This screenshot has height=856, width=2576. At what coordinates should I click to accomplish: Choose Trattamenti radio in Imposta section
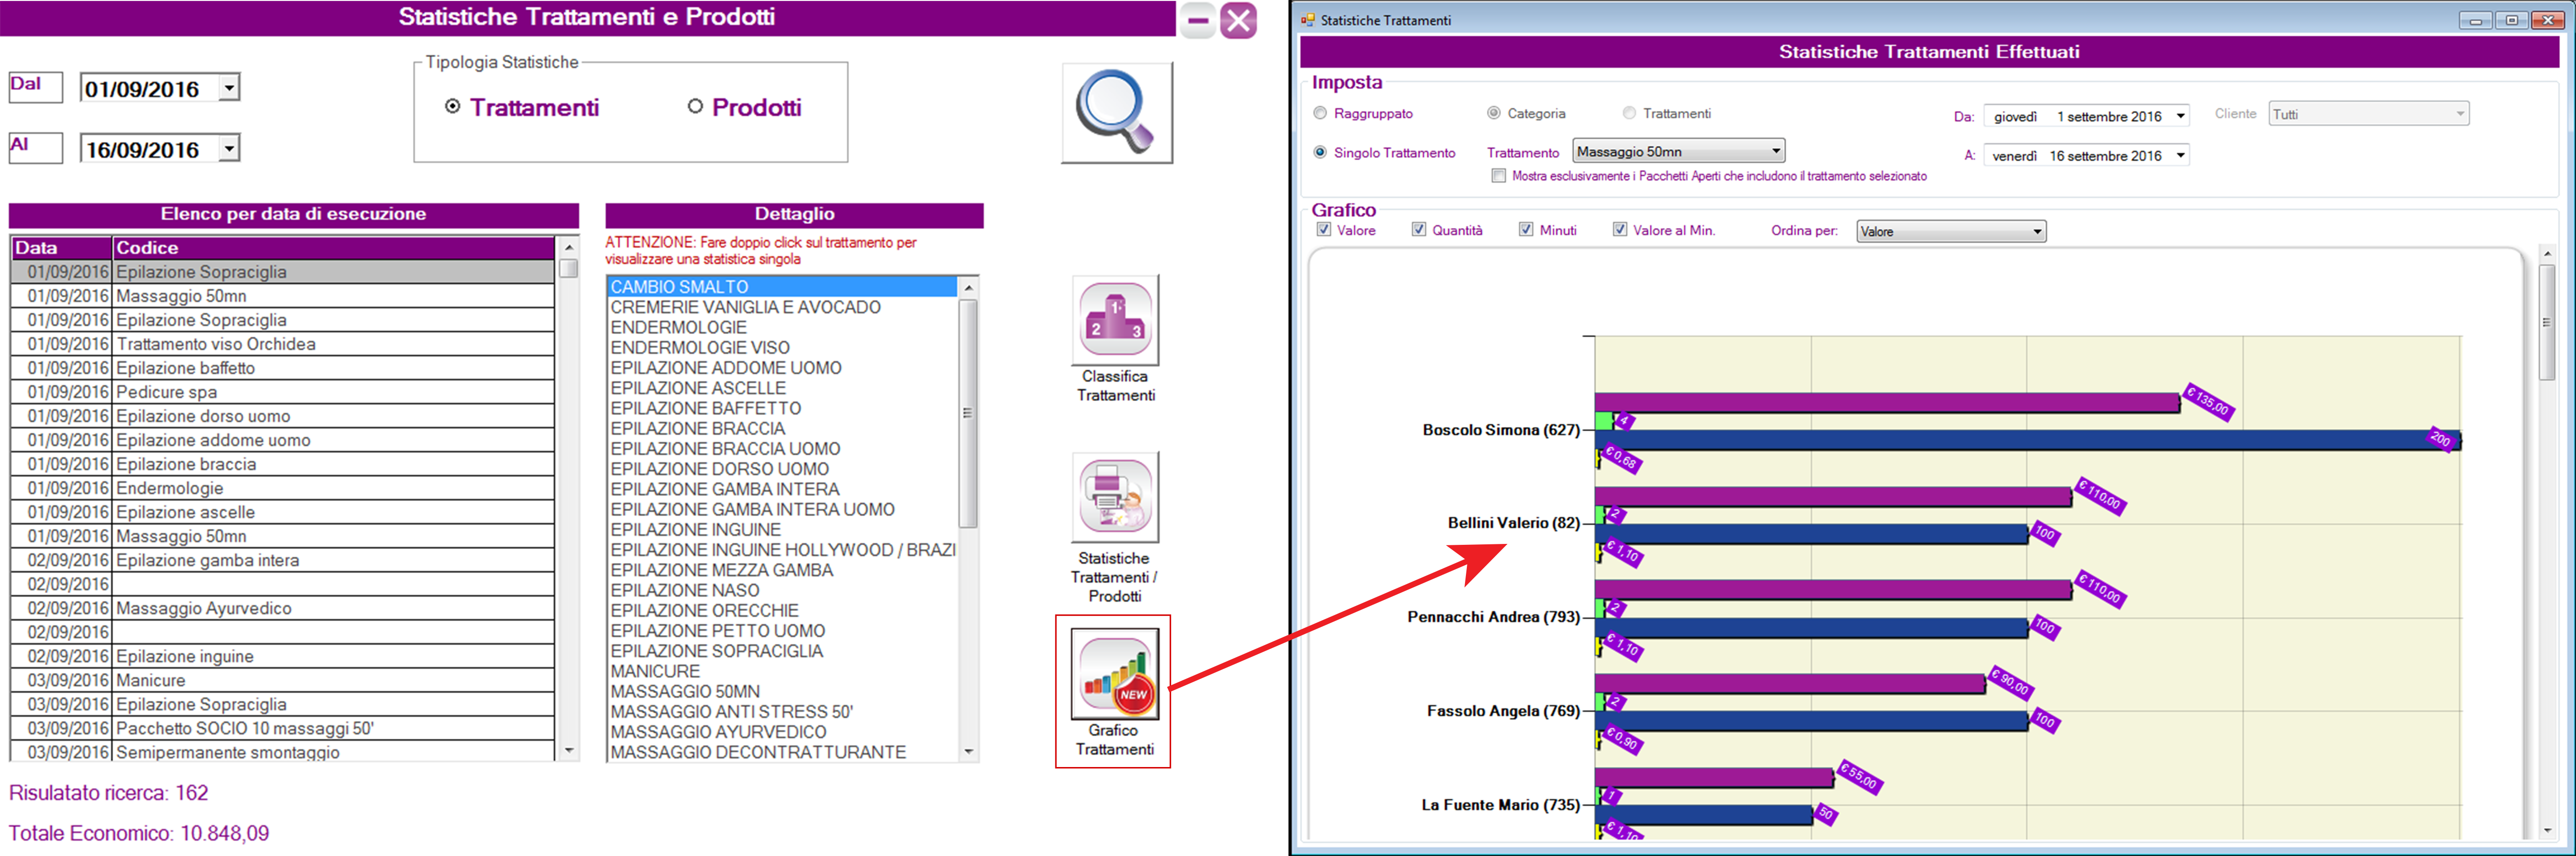coord(1629,113)
